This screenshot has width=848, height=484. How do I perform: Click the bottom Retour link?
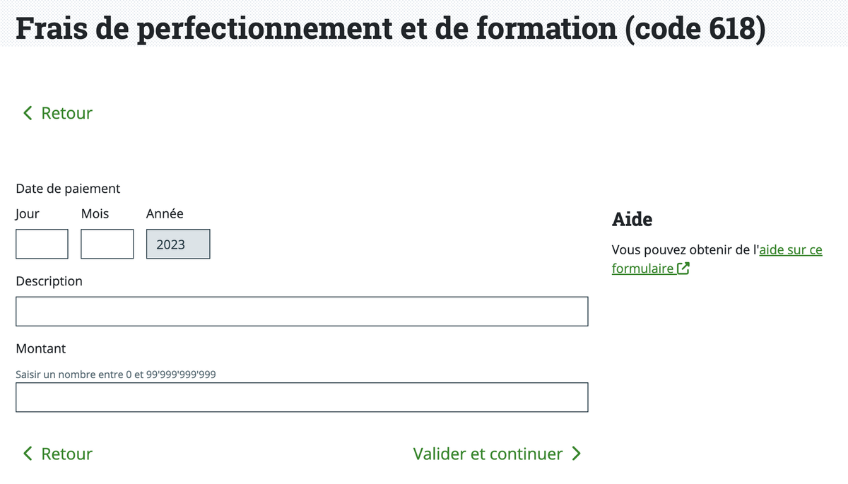[x=66, y=454]
